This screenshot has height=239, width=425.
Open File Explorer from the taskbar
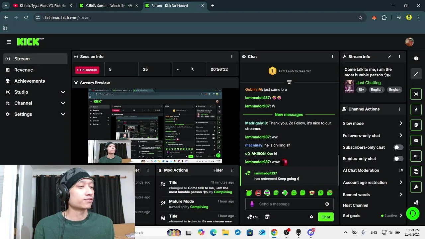click(225, 232)
